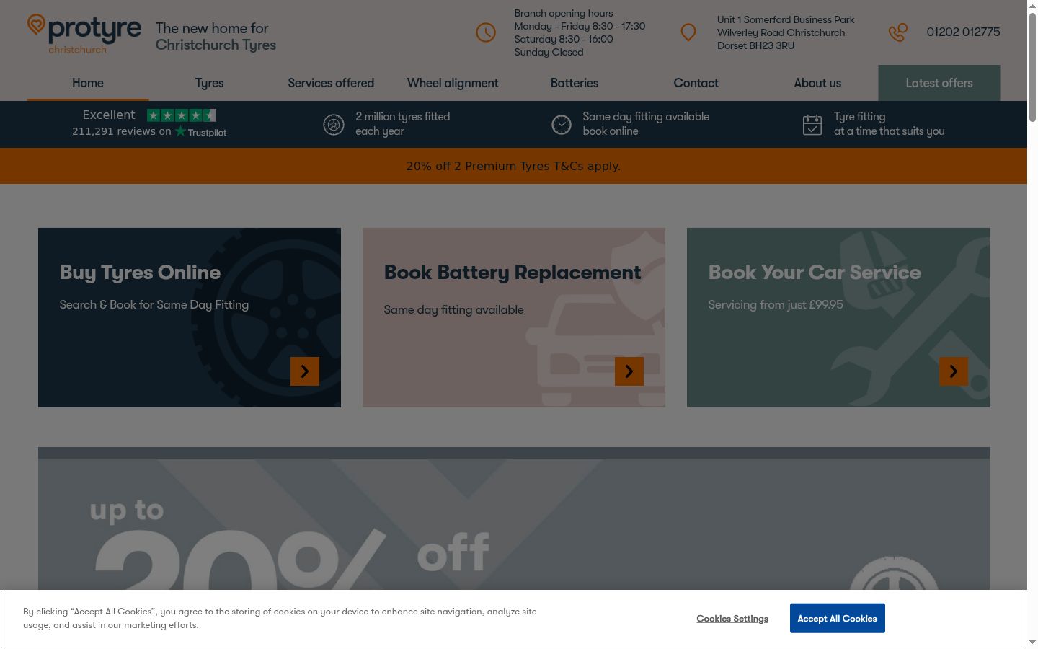Click the arrow on Book Battery Replacement card
This screenshot has height=649, width=1038.
click(x=629, y=371)
